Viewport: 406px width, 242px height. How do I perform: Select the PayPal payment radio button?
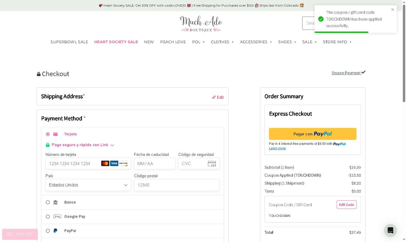(48, 231)
